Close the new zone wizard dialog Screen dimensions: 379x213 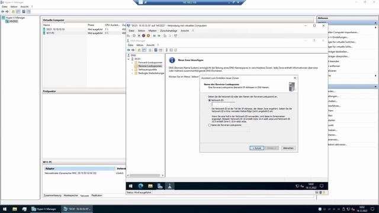(x=295, y=78)
